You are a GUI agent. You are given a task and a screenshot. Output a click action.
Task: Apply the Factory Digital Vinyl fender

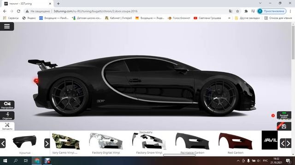(106, 142)
